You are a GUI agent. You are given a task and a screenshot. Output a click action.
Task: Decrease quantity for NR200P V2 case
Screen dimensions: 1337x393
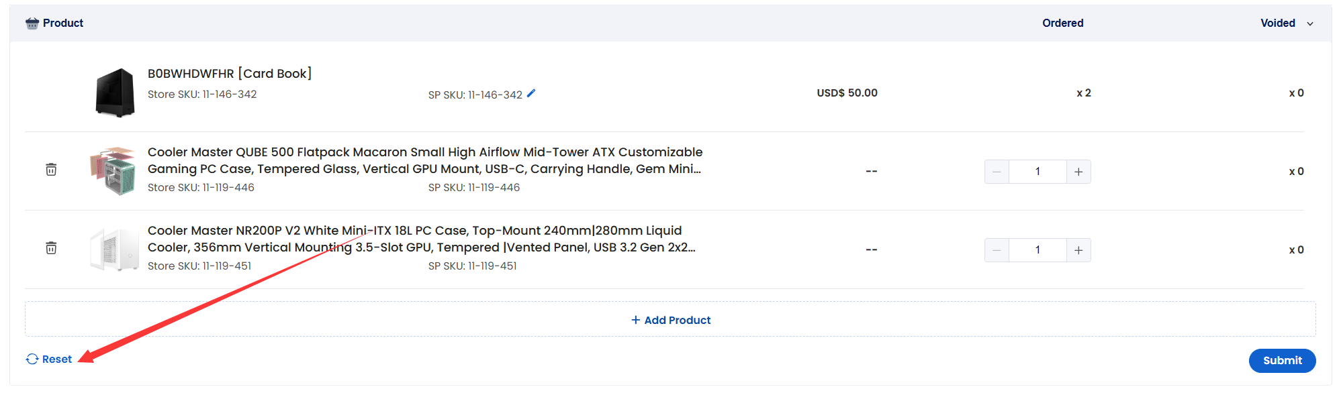tap(997, 250)
